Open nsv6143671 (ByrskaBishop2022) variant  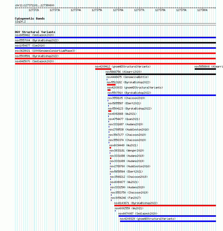136,203
